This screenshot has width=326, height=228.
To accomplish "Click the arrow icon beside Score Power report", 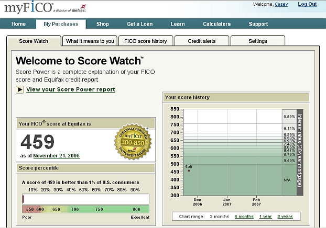I will (x=20, y=89).
